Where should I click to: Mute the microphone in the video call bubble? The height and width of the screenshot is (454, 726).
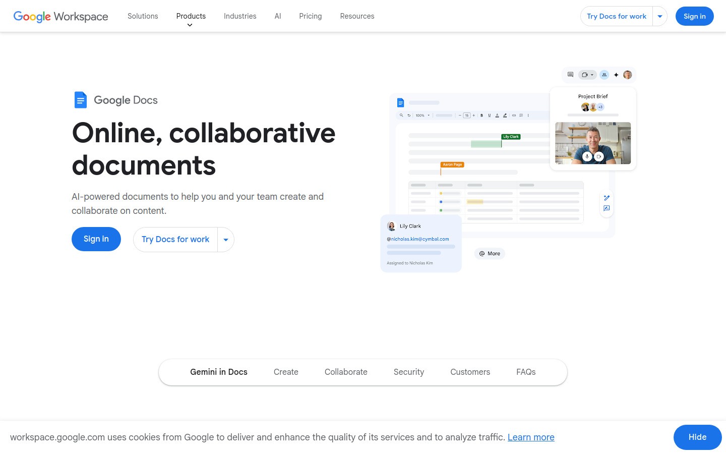point(587,156)
